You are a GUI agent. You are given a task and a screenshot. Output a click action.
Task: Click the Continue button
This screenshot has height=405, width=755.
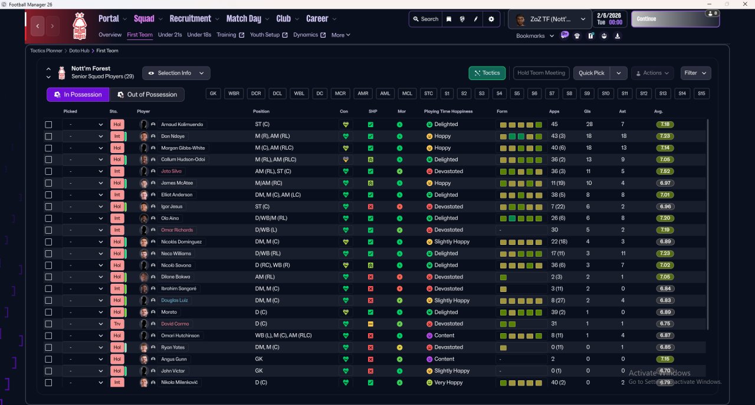coord(675,19)
